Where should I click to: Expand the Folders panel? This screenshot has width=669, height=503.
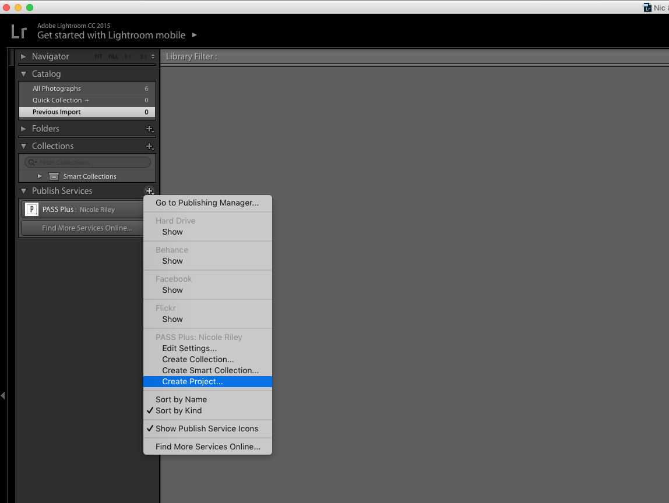23,129
